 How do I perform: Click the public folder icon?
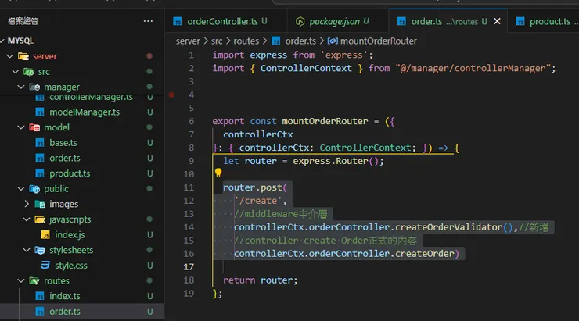tap(34, 189)
